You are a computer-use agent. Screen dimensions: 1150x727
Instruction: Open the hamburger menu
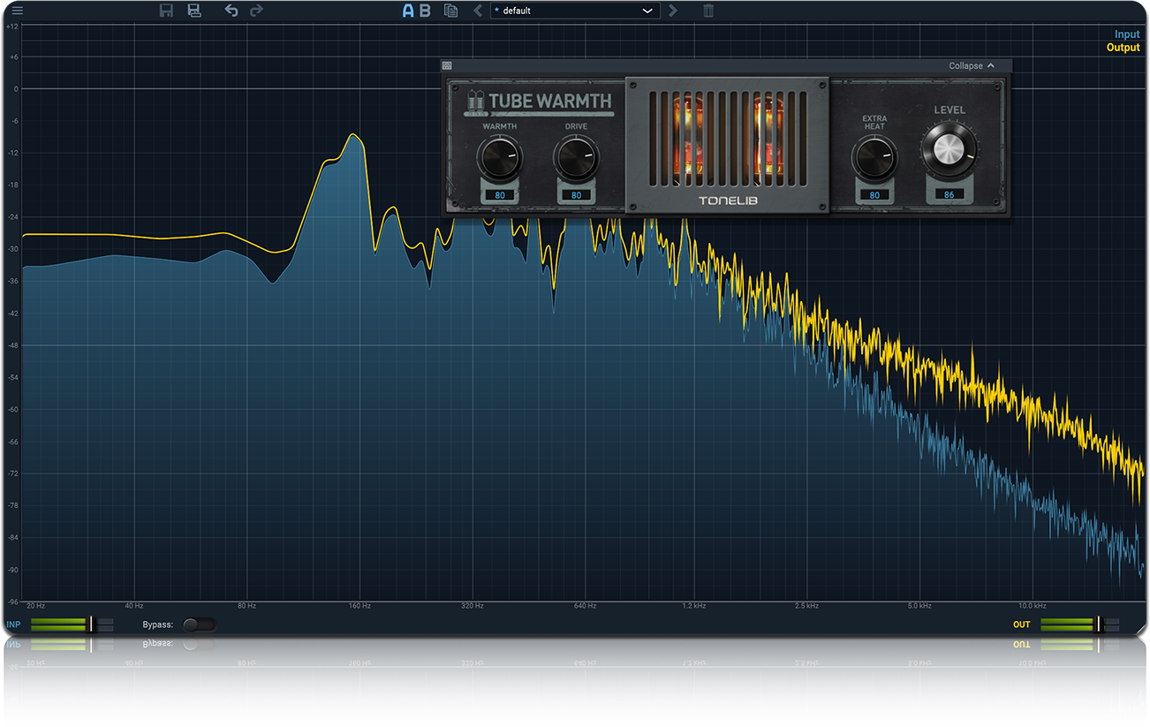pos(18,11)
